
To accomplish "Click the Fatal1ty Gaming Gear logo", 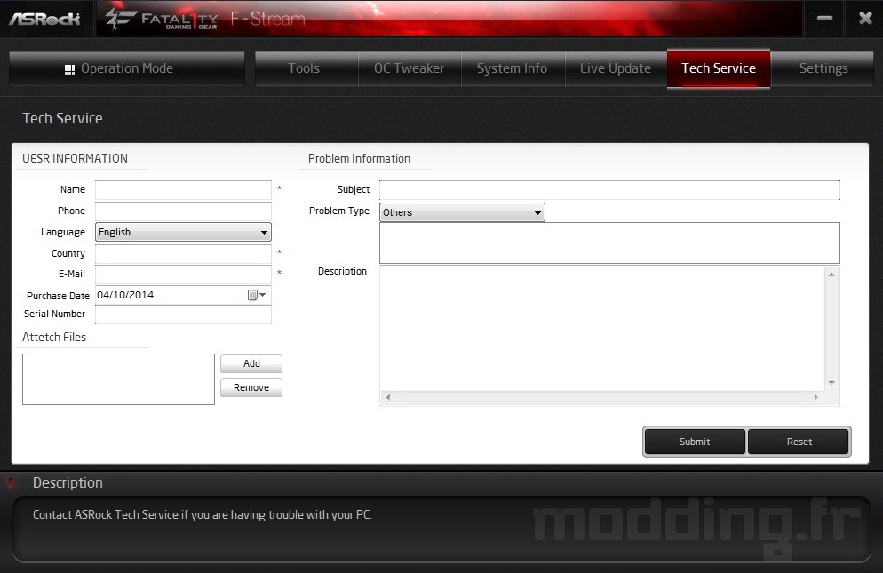I will [163, 19].
